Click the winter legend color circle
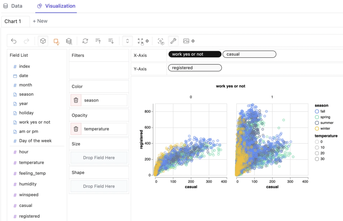Screen dimensions: 343x221 click(317, 129)
